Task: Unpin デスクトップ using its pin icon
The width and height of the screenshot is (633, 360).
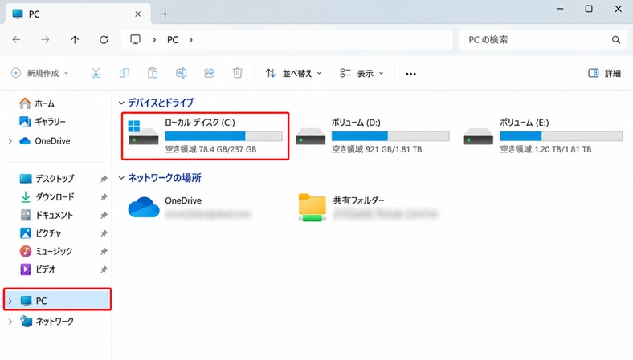Action: click(104, 179)
